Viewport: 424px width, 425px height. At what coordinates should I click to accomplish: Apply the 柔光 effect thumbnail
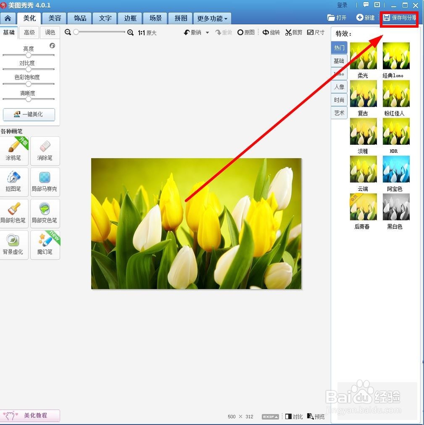click(x=363, y=56)
